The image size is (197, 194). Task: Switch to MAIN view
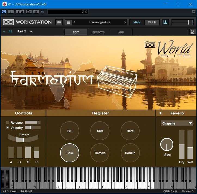(137, 22)
